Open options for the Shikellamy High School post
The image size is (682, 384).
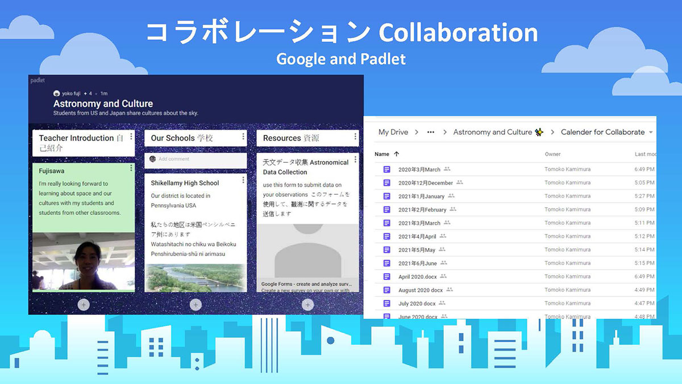[243, 180]
